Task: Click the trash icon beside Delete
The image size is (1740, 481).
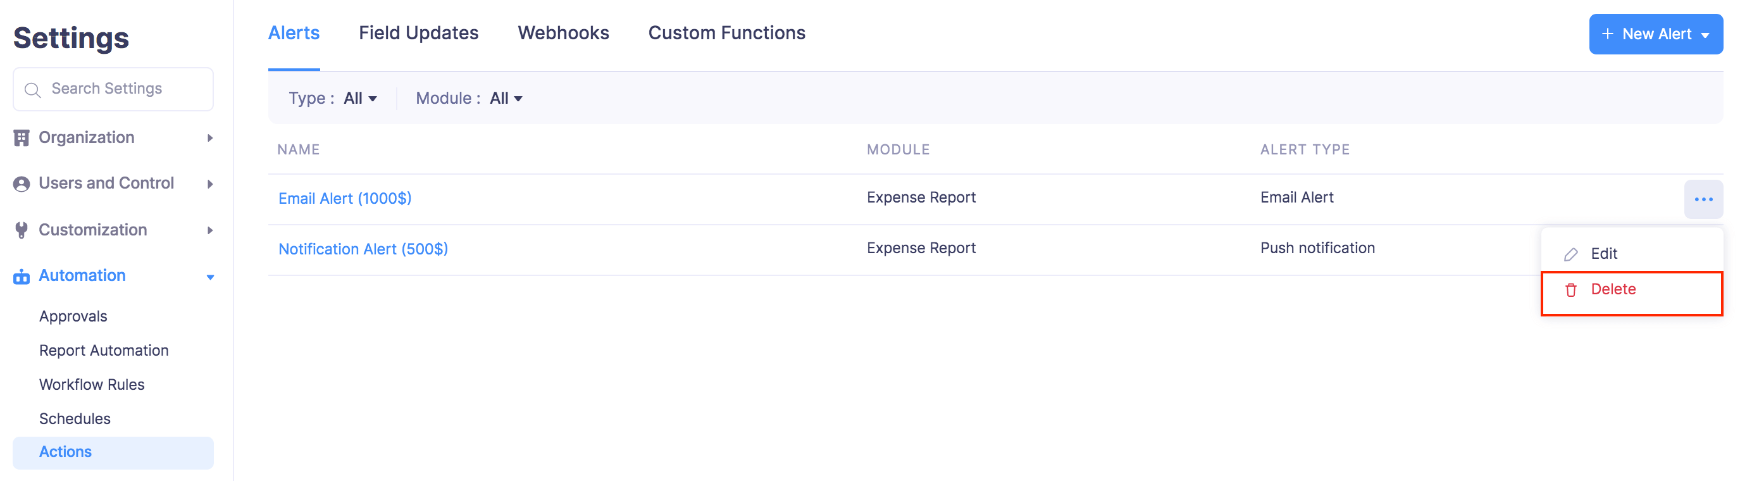Action: 1570,290
